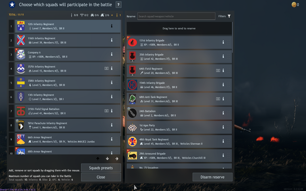Click the reserve list scrollbar
Viewport: 306px width, 191px height.
[x=232, y=37]
